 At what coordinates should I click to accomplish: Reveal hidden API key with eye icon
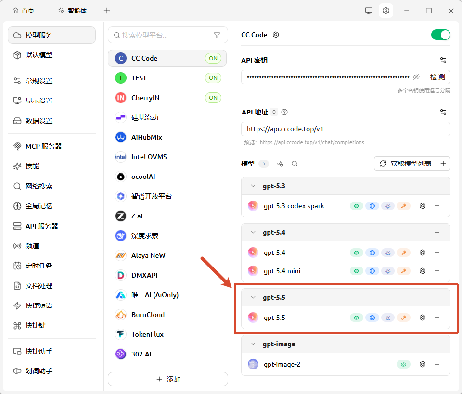pos(416,77)
